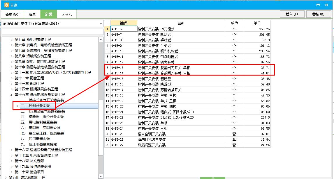The height and width of the screenshot is (179, 334).
Task: Expand 第七章 金属构件、穿墙套板安装工程 node
Action: coord(11,51)
